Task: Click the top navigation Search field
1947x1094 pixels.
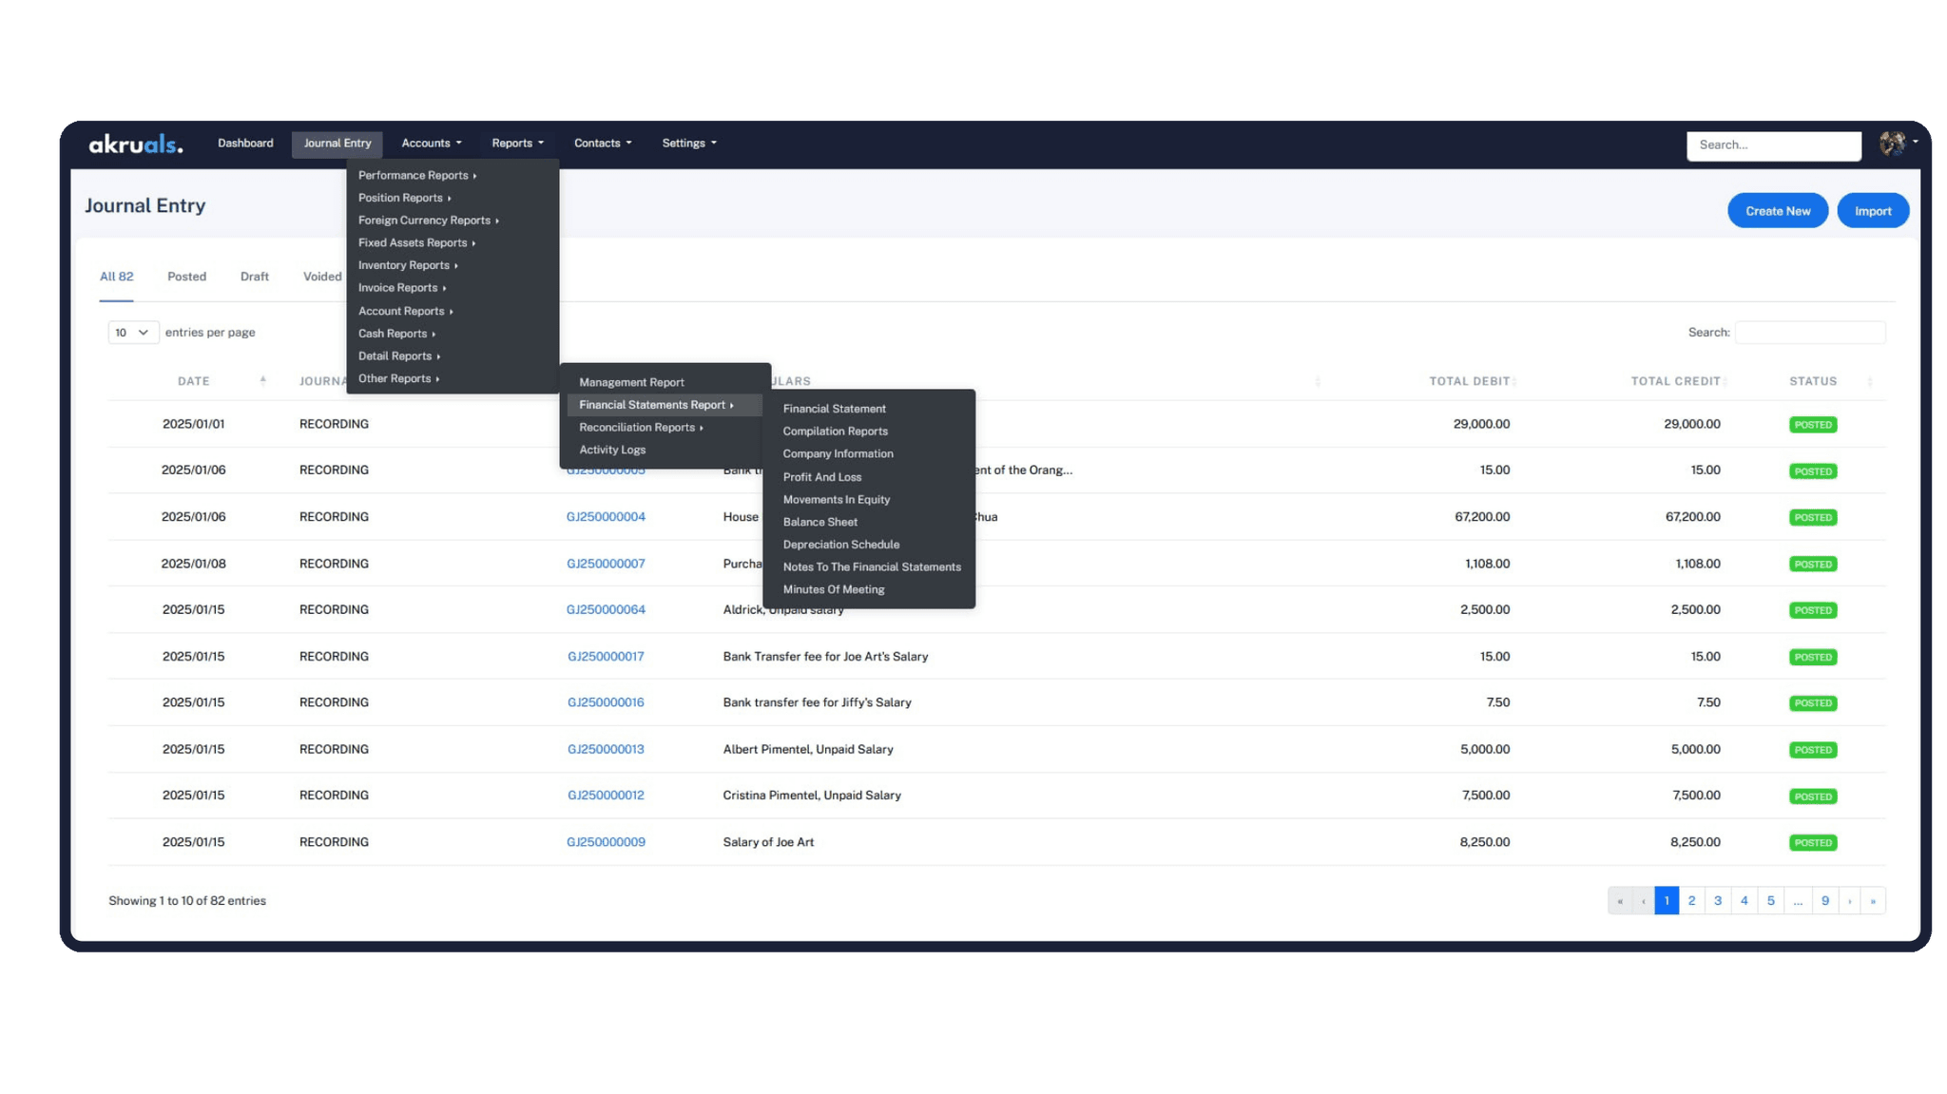Action: click(x=1773, y=145)
